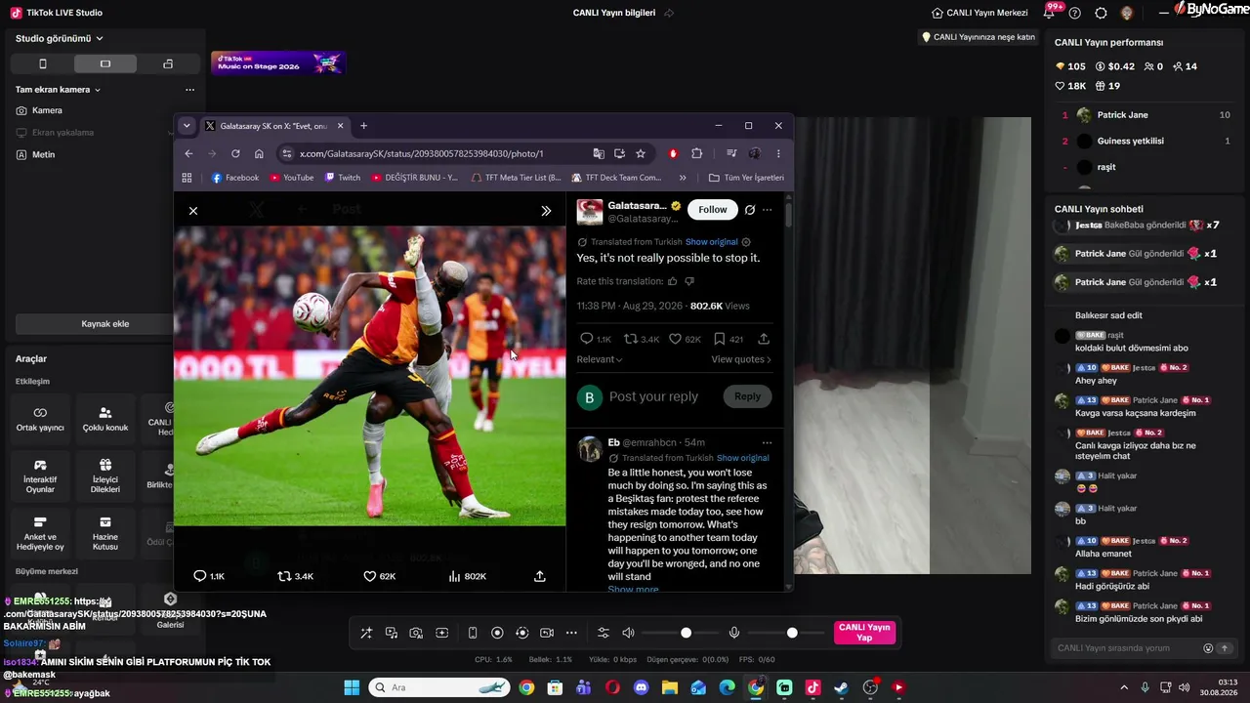
Task: Share CANLI Yayın bilgileri arrow icon
Action: [669, 13]
